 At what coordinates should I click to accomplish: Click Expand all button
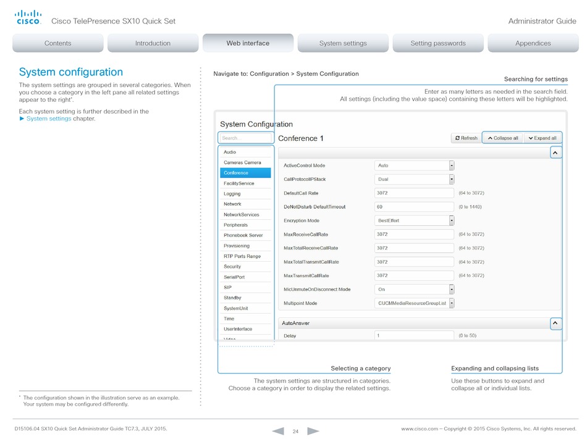(x=543, y=138)
